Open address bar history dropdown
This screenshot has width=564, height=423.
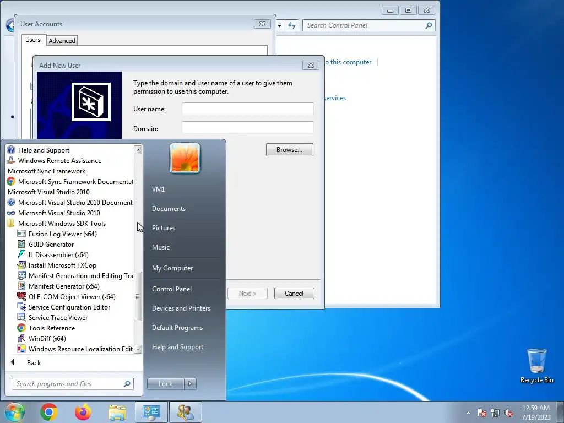tap(279, 25)
